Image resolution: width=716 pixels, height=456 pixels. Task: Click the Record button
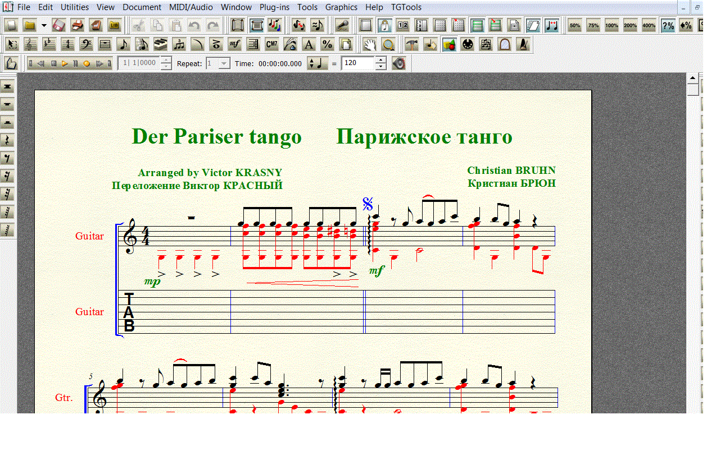[87, 63]
